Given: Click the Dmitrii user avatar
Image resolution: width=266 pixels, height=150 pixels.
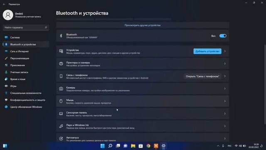Looking at the screenshot, I should pos(8,15).
